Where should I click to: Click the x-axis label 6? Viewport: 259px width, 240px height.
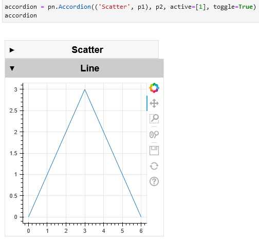pyautogui.click(x=141, y=231)
